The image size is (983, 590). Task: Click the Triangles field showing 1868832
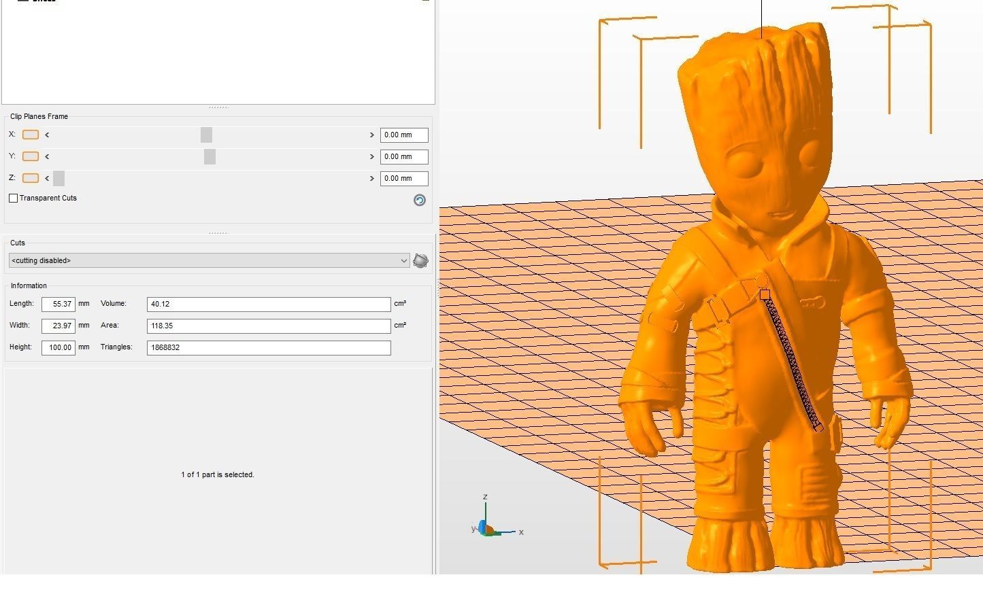point(269,347)
